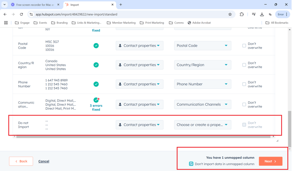The width and height of the screenshot is (292, 171).
Task: Reload the page with browser refresh icon
Action: [21, 14]
